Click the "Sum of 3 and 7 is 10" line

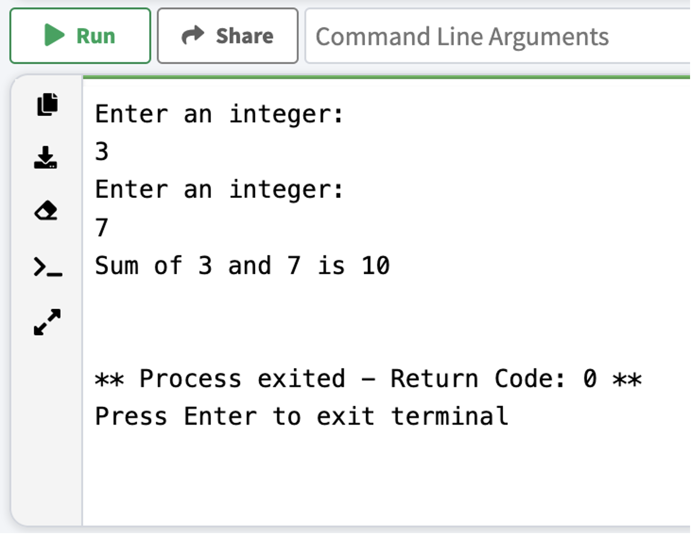tap(242, 266)
